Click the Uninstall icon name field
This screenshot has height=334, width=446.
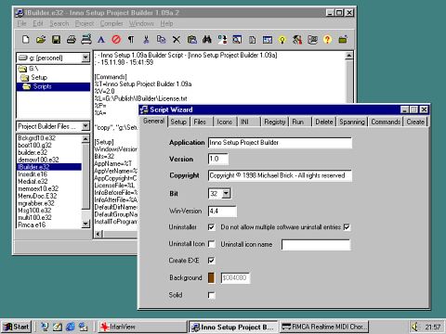click(x=316, y=245)
